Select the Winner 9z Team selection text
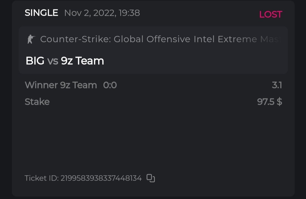The height and width of the screenshot is (199, 306). click(x=61, y=85)
